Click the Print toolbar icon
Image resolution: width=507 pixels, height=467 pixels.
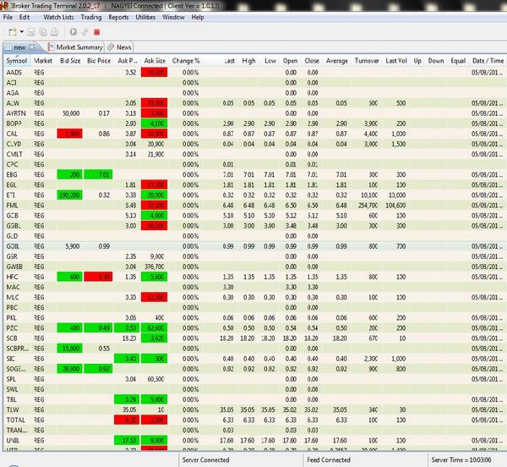54,32
